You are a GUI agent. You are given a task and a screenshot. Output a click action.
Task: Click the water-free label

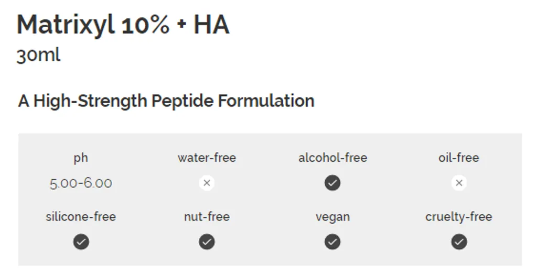(207, 158)
